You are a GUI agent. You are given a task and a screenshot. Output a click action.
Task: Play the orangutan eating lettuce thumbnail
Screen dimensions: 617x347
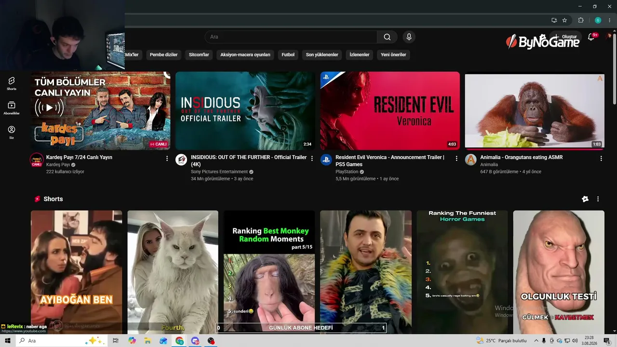click(535, 111)
